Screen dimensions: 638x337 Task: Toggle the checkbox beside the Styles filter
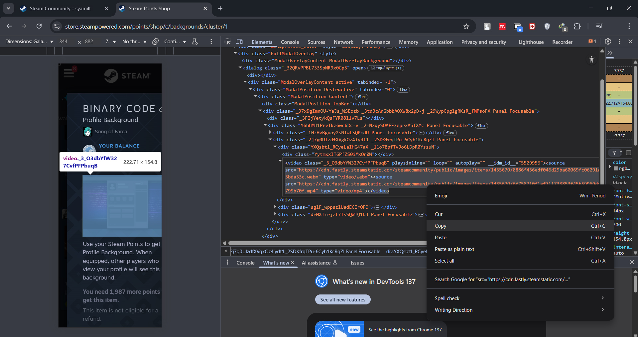pos(628,153)
